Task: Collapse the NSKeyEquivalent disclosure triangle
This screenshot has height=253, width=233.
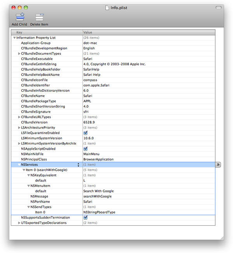Action: (28, 175)
